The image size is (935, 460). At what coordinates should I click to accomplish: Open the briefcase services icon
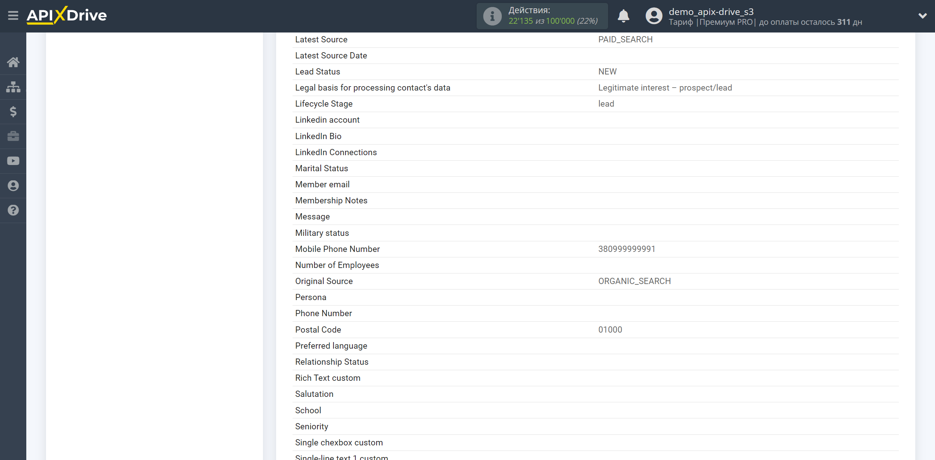pyautogui.click(x=13, y=136)
